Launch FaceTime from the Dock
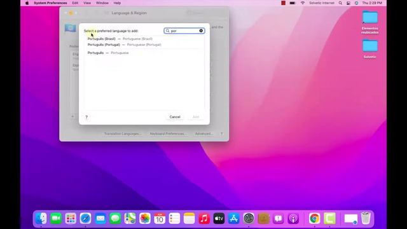This screenshot has height=229, width=407. pos(56,218)
